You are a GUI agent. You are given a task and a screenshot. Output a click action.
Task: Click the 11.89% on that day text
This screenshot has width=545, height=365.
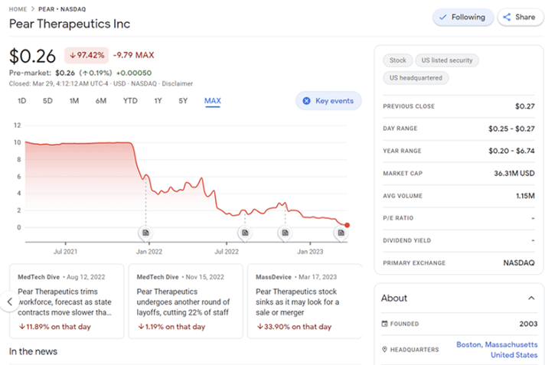[54, 327]
